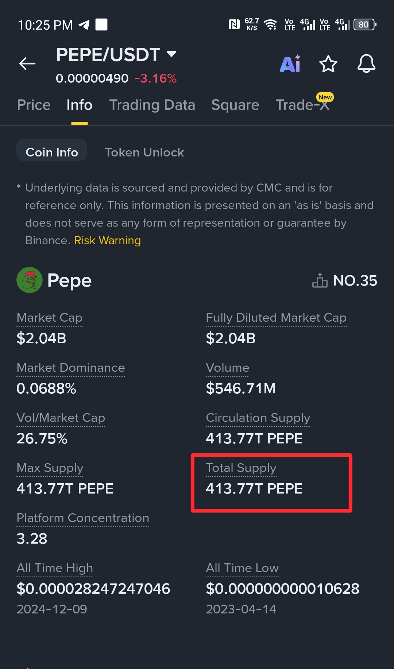The image size is (394, 669).
Task: Open the Square tab
Action: (235, 105)
